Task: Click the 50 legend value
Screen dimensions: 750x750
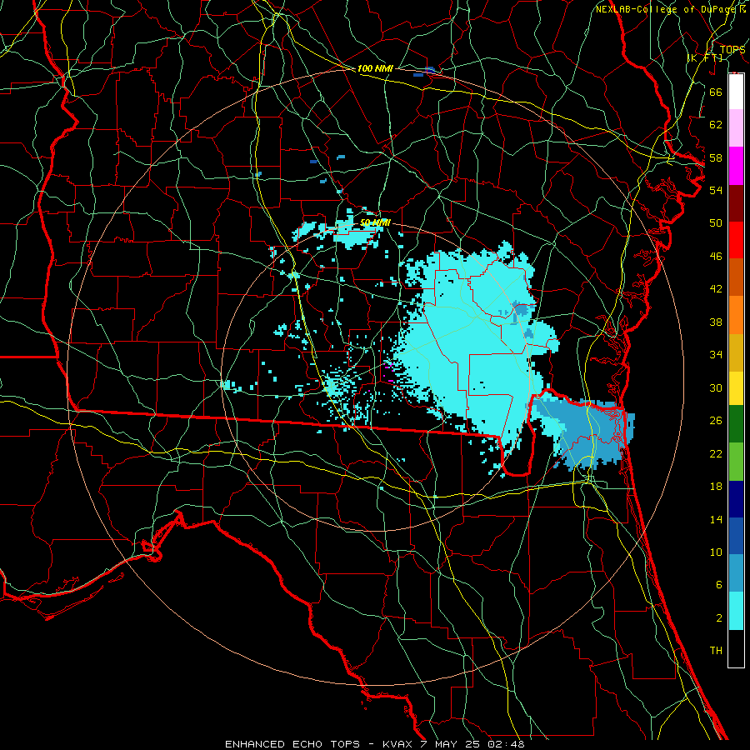Action: pyautogui.click(x=716, y=223)
